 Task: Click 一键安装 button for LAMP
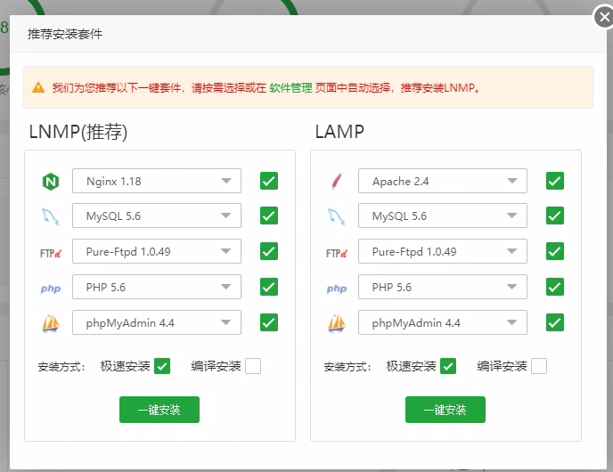click(445, 410)
